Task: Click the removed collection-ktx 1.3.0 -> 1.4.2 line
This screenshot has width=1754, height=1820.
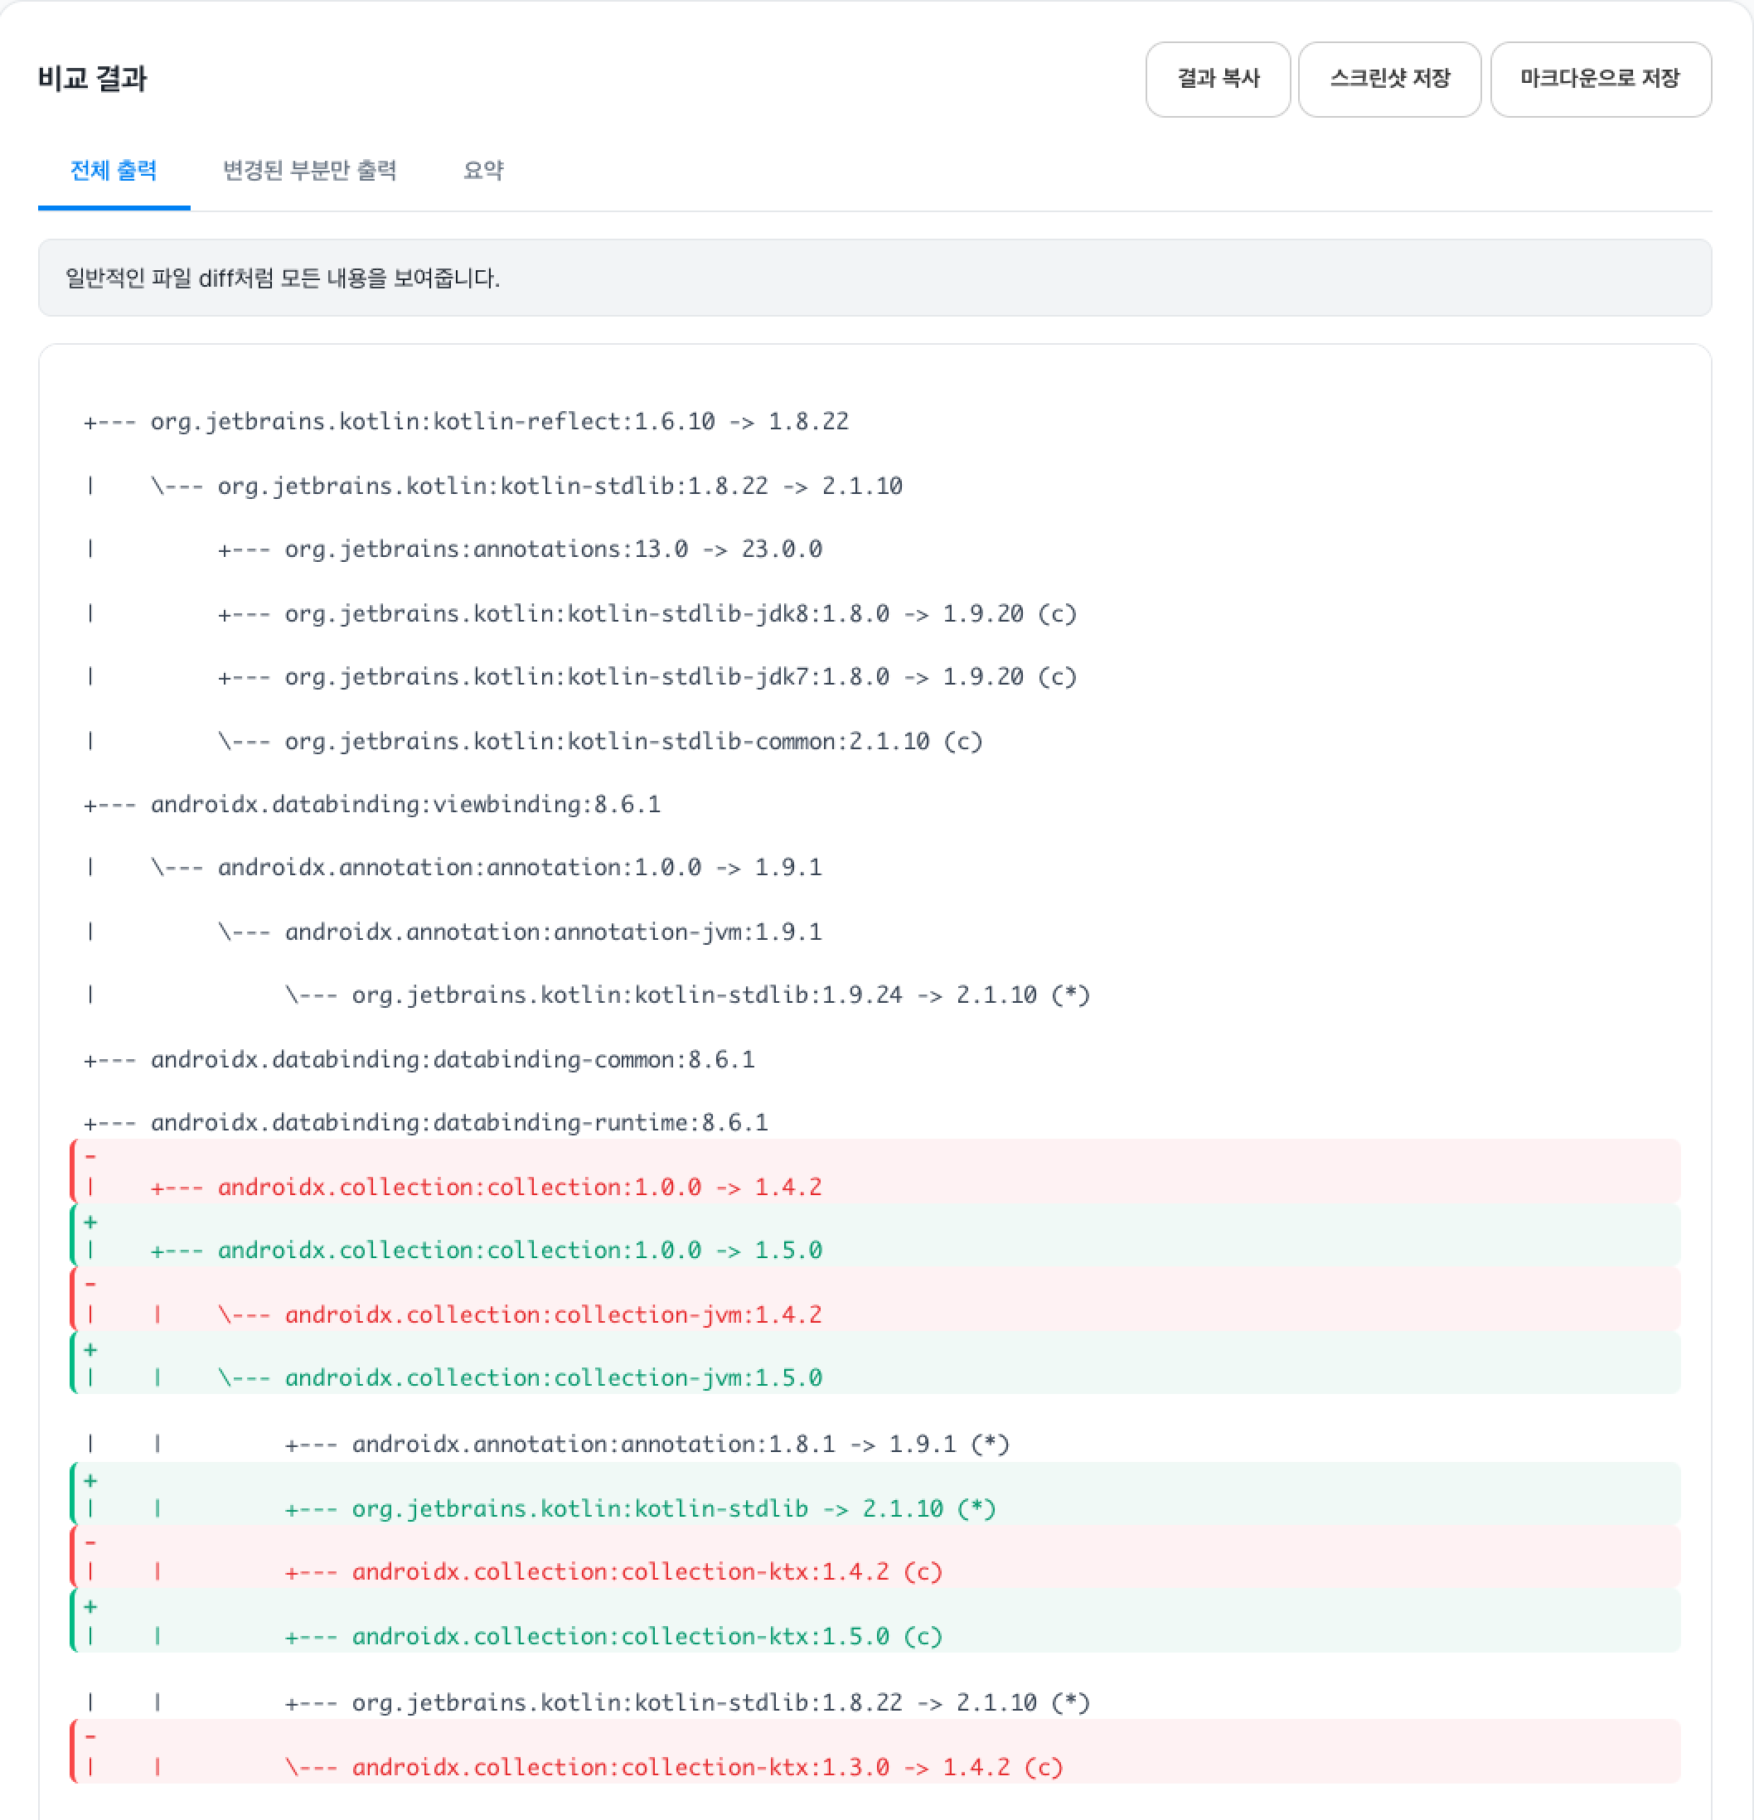Action: (x=706, y=1766)
